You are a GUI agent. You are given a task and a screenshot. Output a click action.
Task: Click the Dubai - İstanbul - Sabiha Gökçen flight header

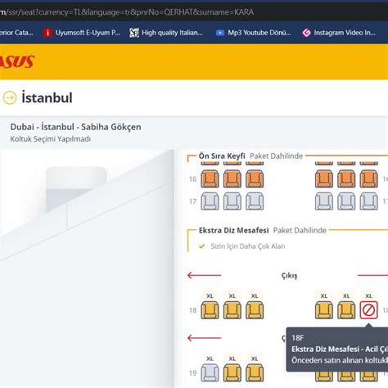tap(75, 127)
